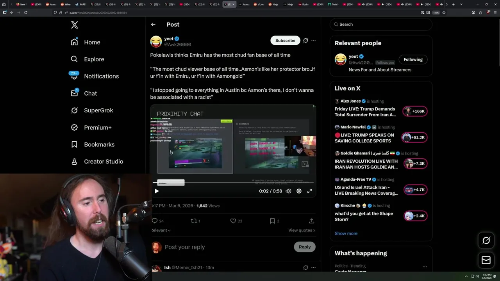The image size is (500, 281).
Task: Open the @Awk20000 handle on post
Action: (177, 44)
